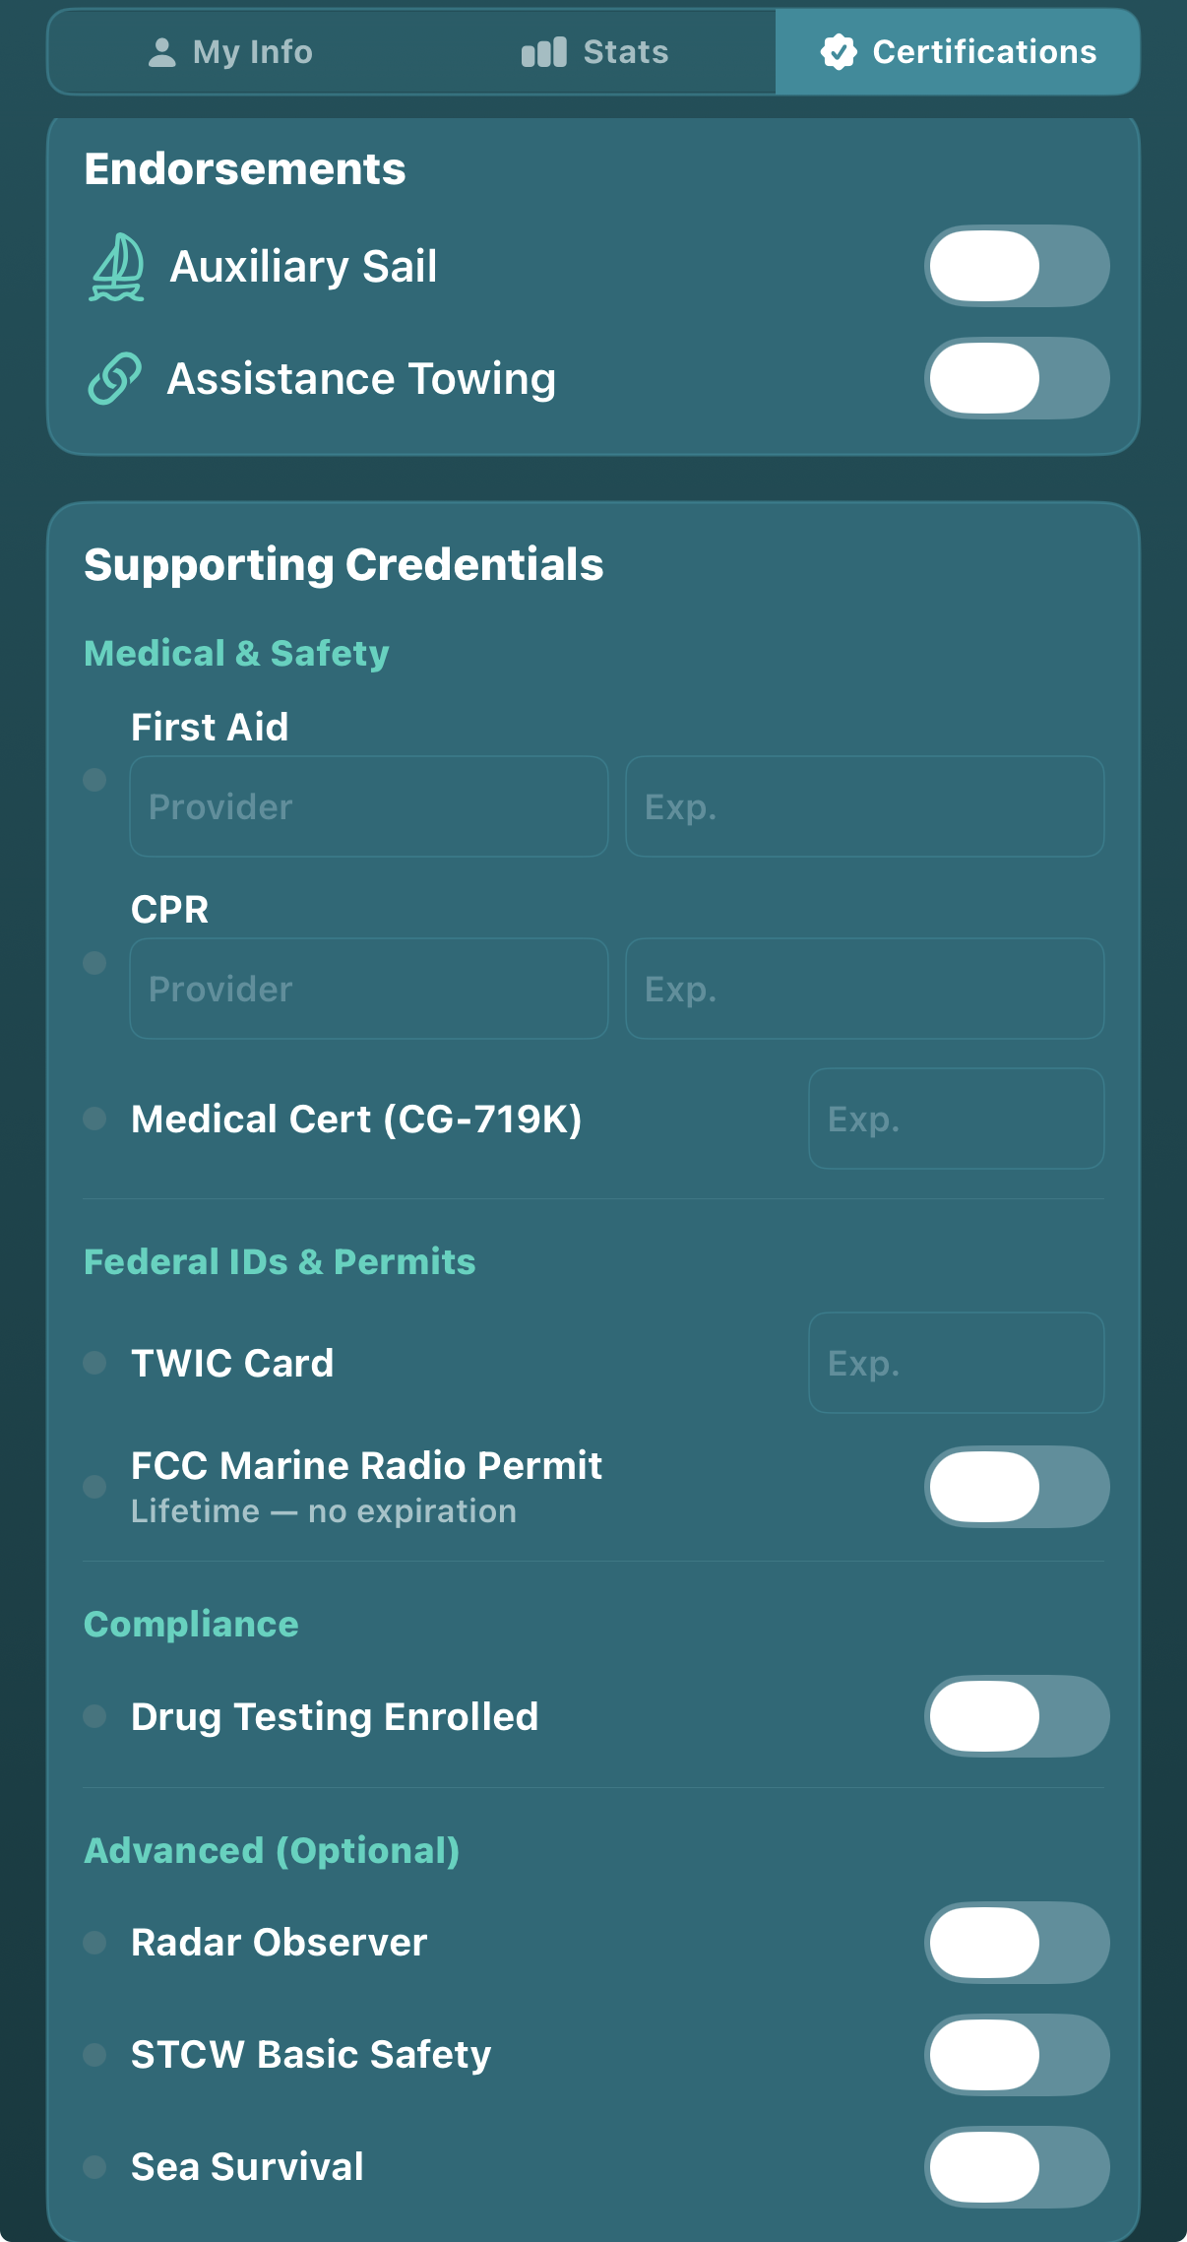Click the First Aid Provider field
Viewport: 1187px width, 2242px height.
click(367, 806)
